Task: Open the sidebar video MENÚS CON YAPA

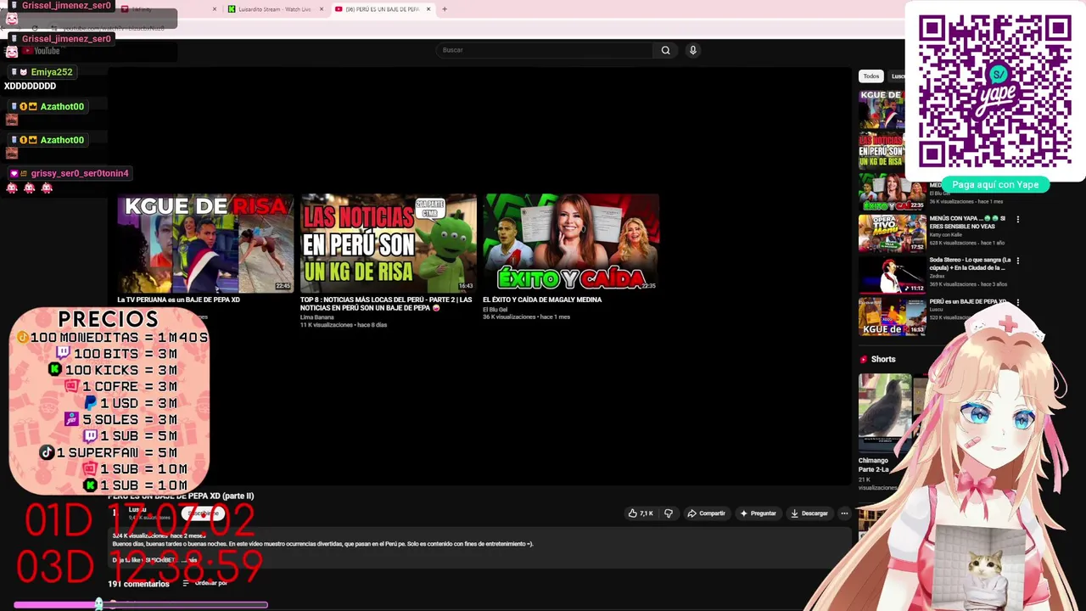Action: 967,222
